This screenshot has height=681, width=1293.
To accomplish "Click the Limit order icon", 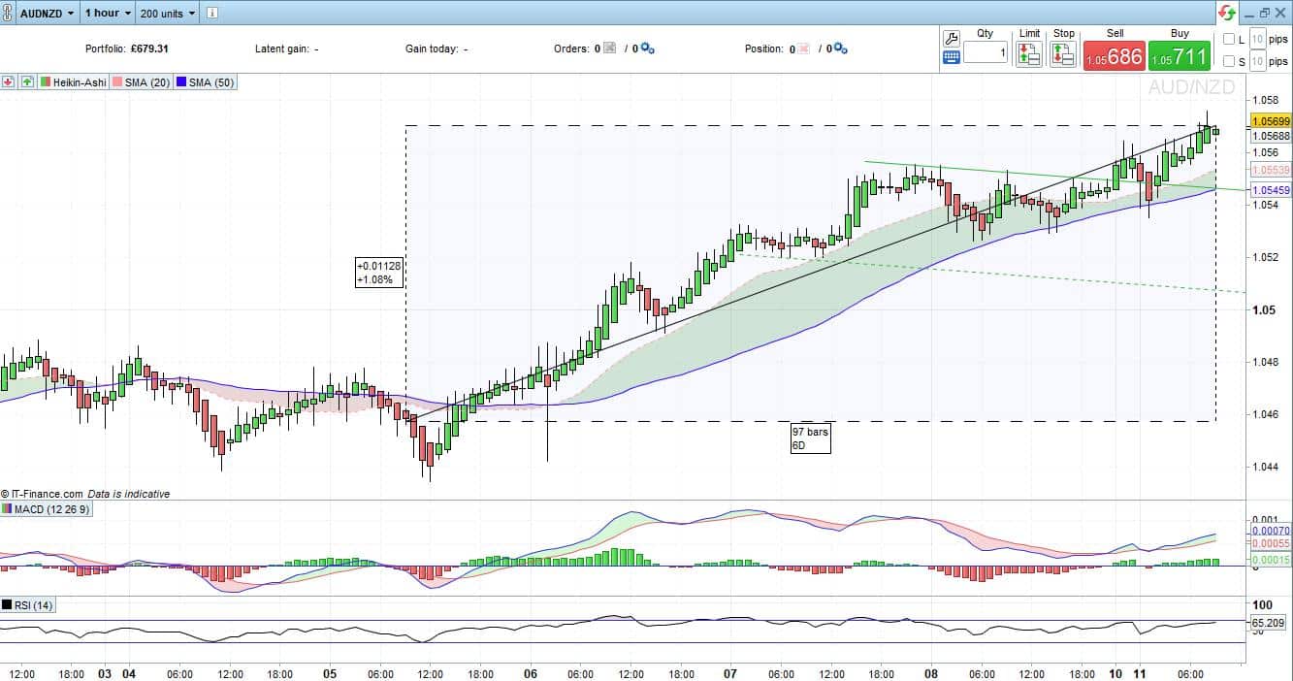I will [1029, 53].
